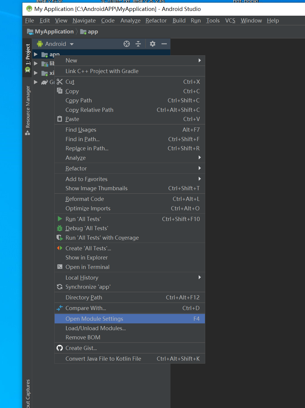Screen dimensions: 305x408
Task: Click the green Run 'All Tests' play icon
Action: [x=60, y=219]
